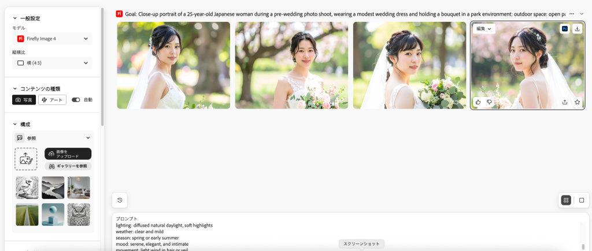Click the ギャラリーを参照 button
Viewport: 592px width, 251px height.
(68, 166)
